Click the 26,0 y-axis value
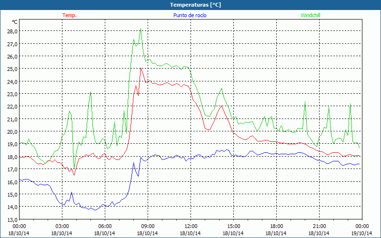Viewport: 381px width, 238px height. 11,57
